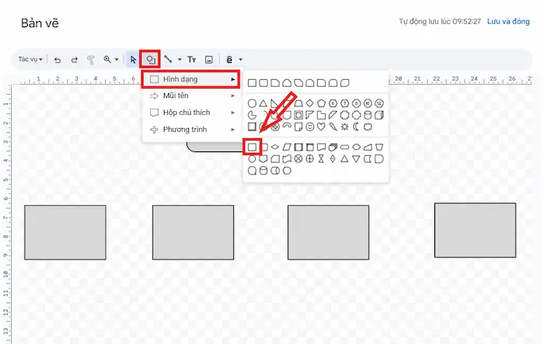The image size is (544, 344).
Task: Expand the line type dropdown arrow
Action: pyautogui.click(x=180, y=60)
